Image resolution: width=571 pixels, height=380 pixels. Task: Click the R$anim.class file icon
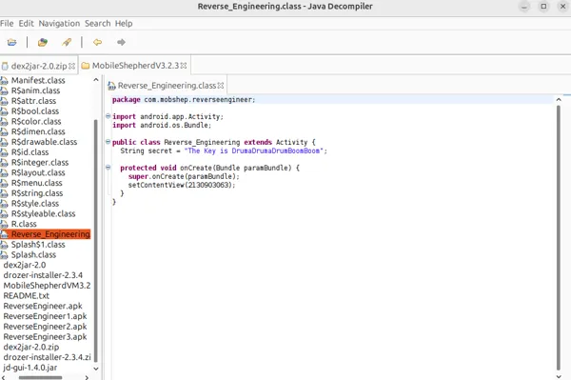[5, 90]
